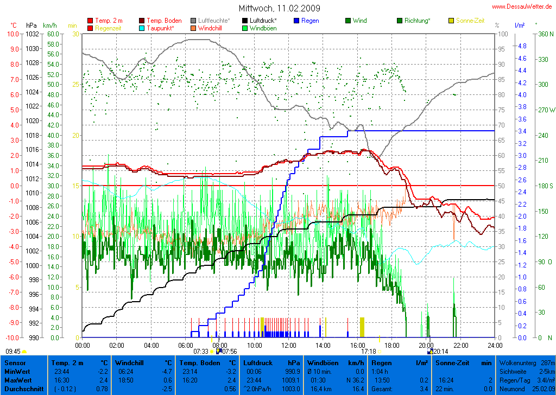
Task: Click the moonset icon beside 07:56
Action: coord(218,351)
